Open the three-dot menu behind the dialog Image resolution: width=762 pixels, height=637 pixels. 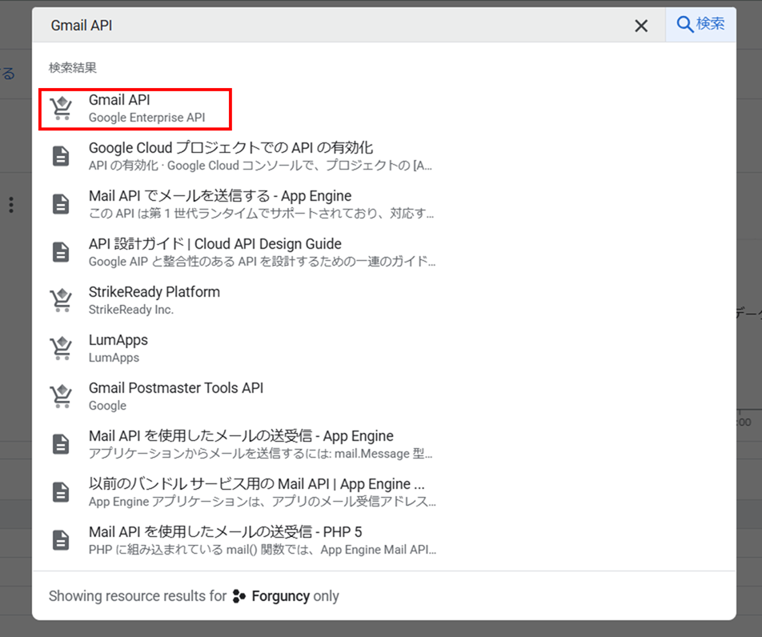(x=11, y=205)
